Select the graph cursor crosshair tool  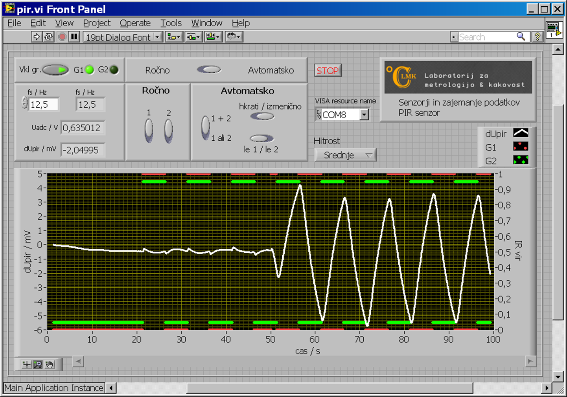(x=26, y=364)
